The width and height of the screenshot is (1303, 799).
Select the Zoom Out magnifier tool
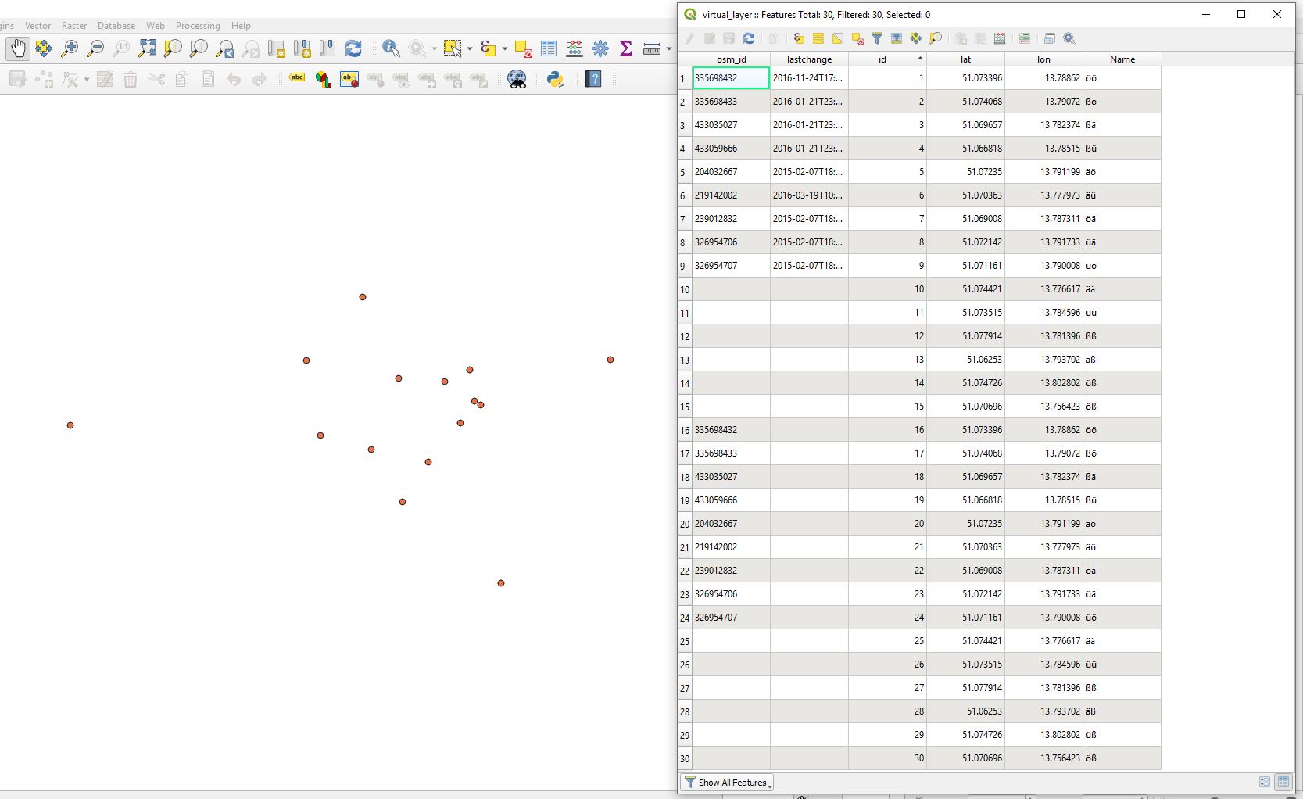point(95,48)
